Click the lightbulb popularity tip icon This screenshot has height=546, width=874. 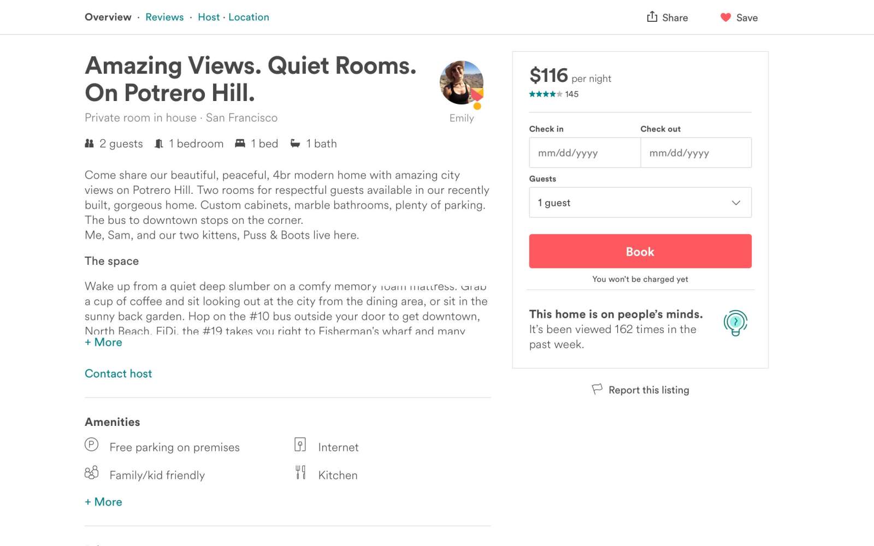coord(735,322)
